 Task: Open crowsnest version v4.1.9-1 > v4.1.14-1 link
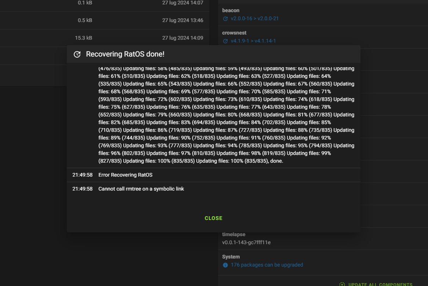(x=253, y=41)
